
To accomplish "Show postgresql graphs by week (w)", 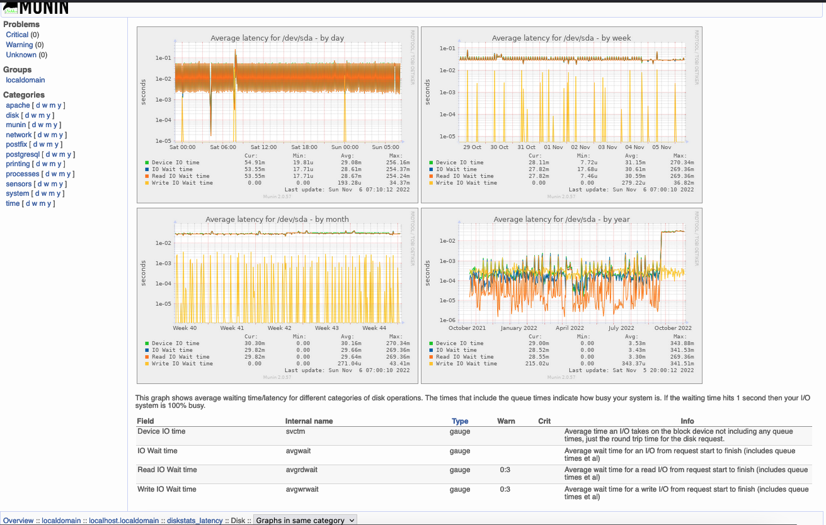I will (55, 155).
